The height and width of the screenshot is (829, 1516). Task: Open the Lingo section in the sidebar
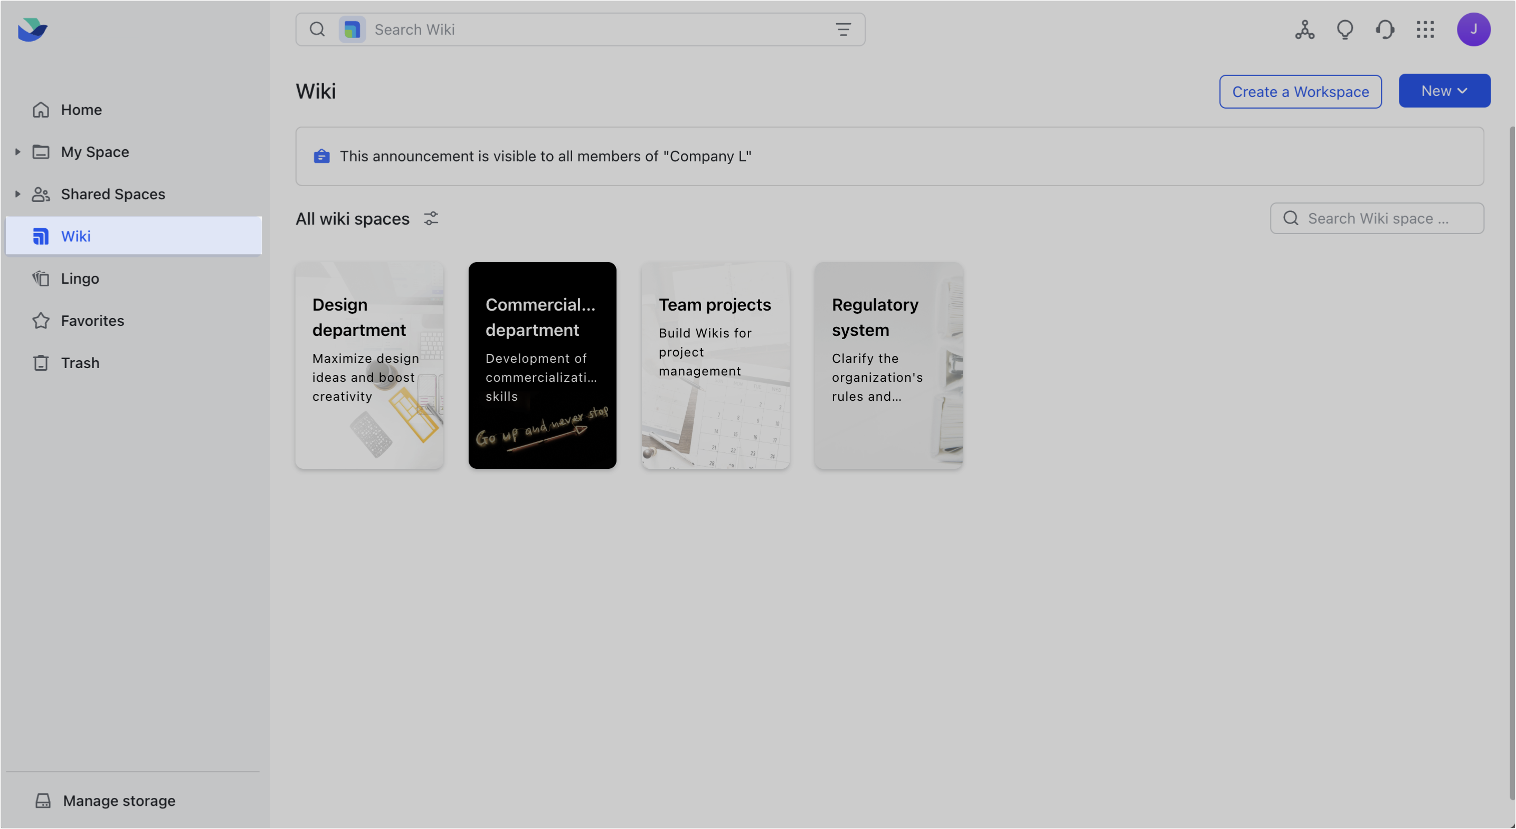click(x=80, y=278)
